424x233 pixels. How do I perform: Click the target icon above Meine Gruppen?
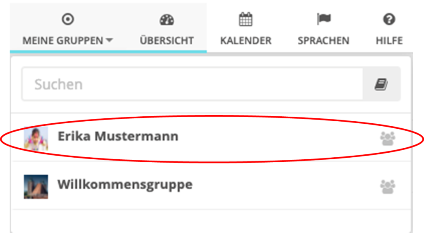click(x=67, y=19)
